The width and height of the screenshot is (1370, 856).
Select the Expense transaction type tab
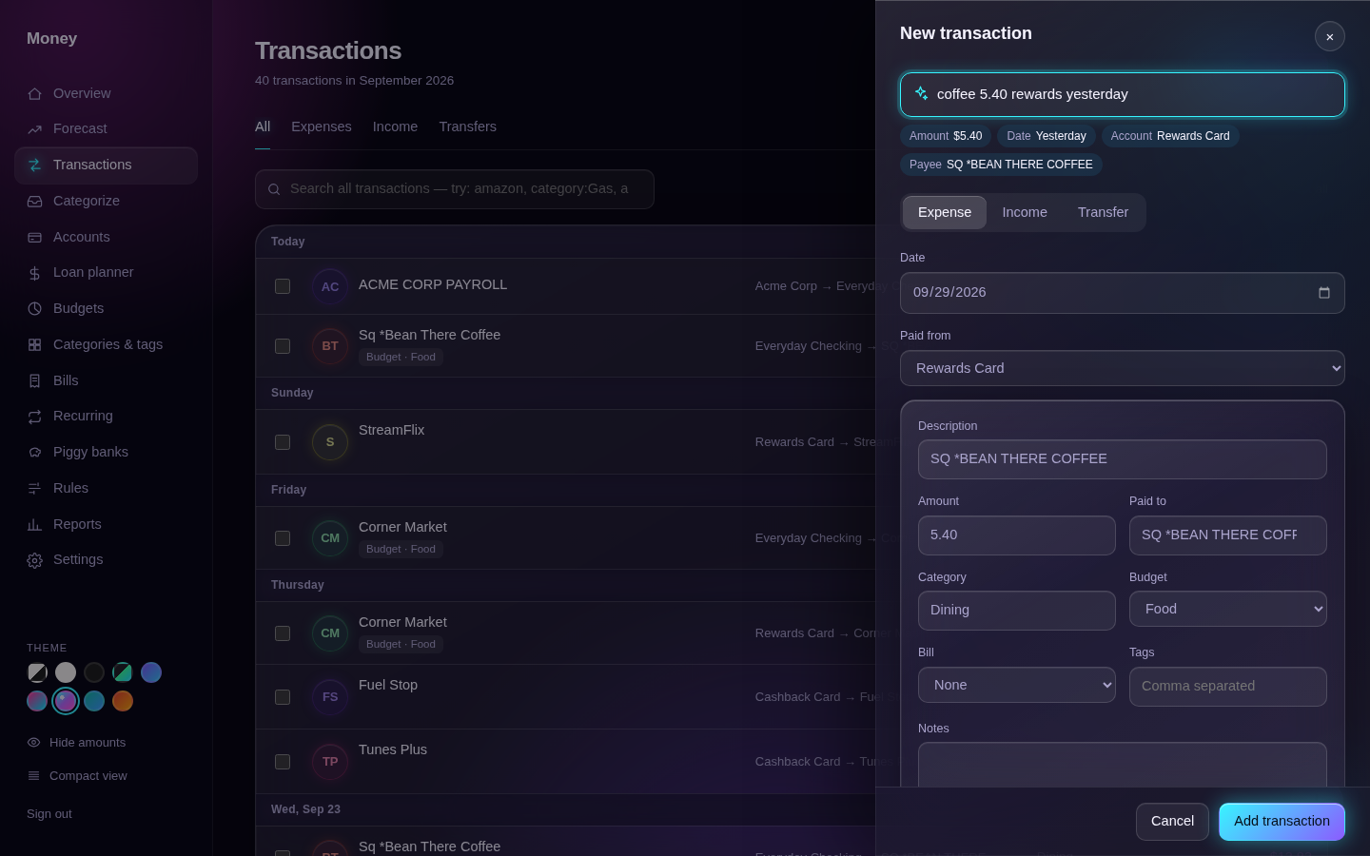pos(945,212)
